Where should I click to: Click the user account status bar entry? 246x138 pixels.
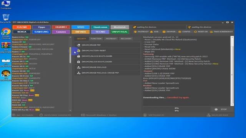pos(154,115)
